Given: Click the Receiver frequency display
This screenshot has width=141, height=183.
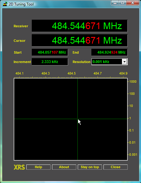Looking at the screenshot, I should [x=80, y=26].
